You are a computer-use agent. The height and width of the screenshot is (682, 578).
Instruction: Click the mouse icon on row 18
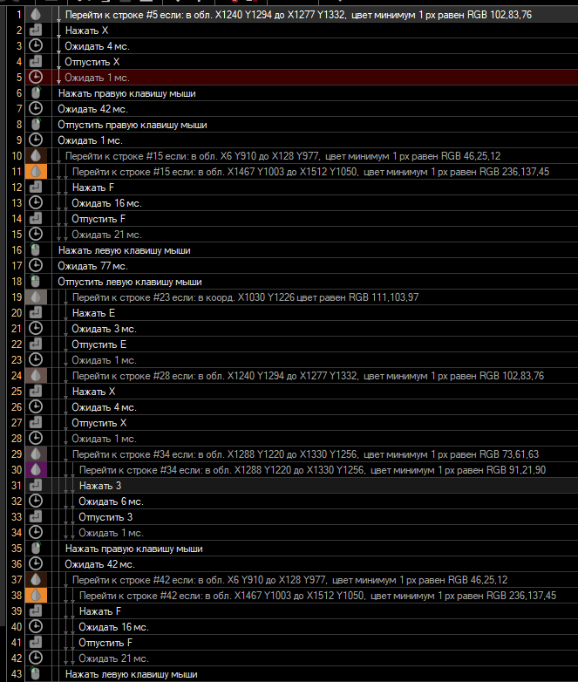[36, 282]
